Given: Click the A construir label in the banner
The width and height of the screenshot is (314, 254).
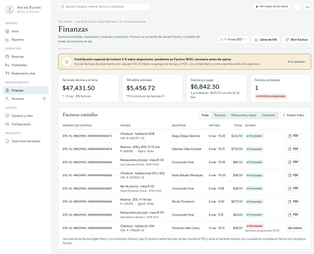Looking at the screenshot, I should coord(296,62).
